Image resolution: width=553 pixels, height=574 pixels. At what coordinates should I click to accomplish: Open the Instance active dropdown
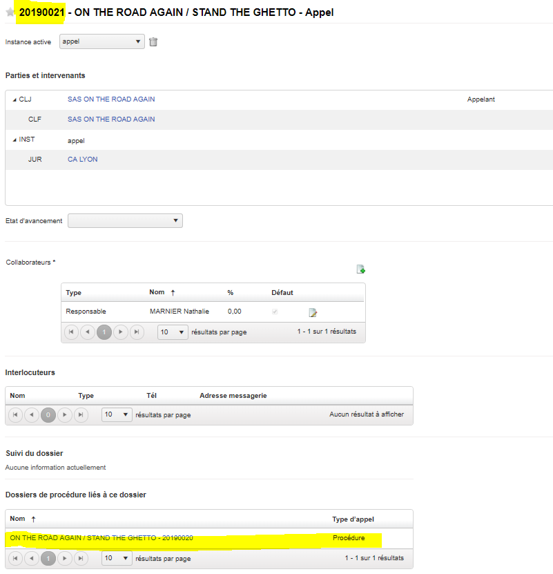click(x=102, y=41)
